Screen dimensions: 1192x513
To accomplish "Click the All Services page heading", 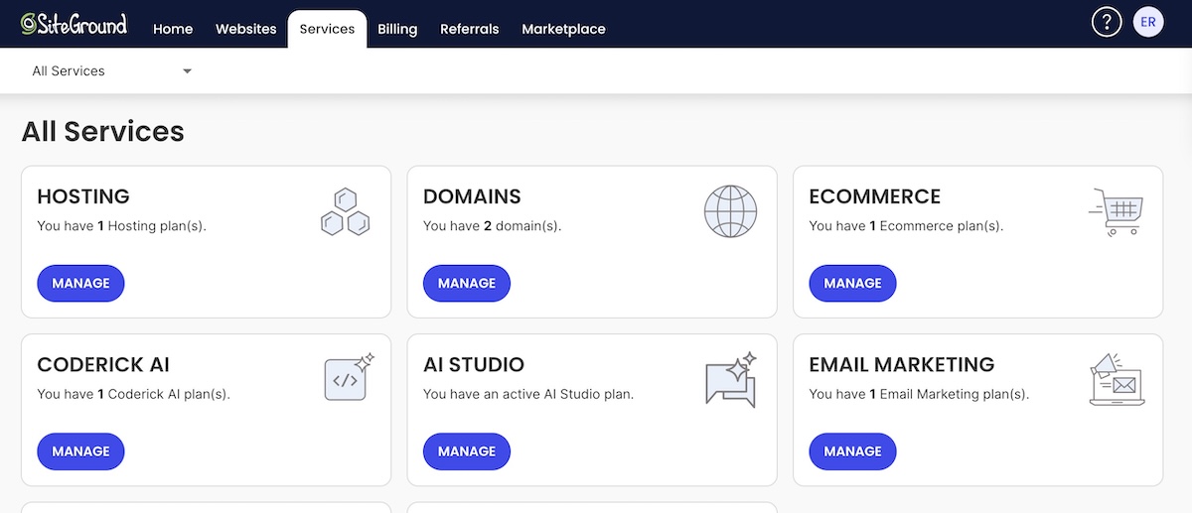I will pyautogui.click(x=103, y=131).
